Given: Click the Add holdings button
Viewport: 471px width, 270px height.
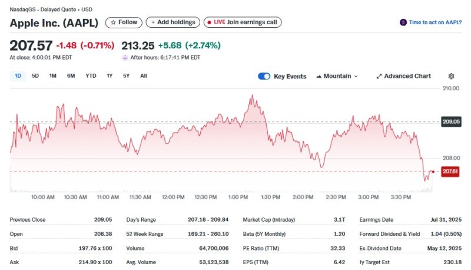Looking at the screenshot, I should click(x=173, y=22).
